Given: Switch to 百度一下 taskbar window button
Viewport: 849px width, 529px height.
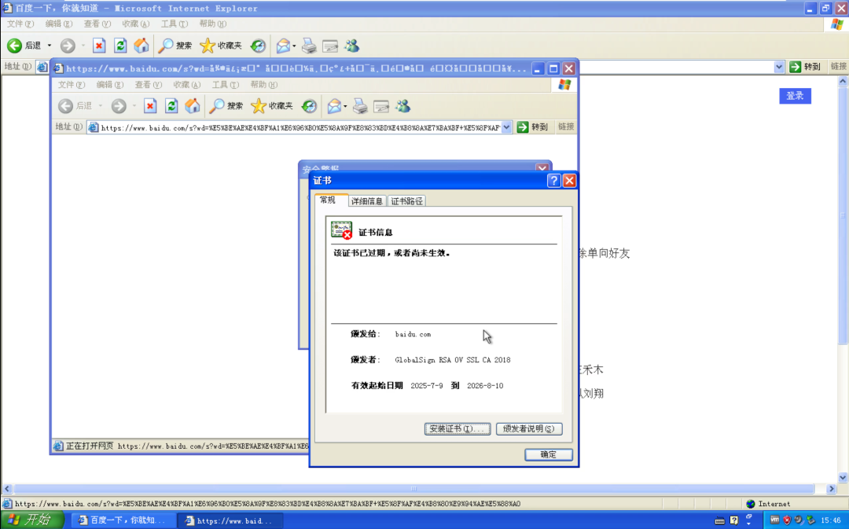Looking at the screenshot, I should (x=124, y=520).
